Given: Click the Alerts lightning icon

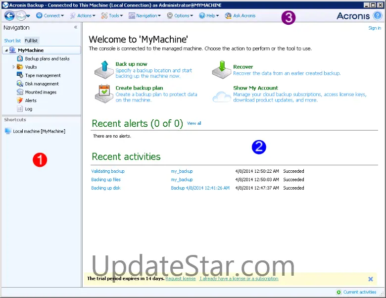Looking at the screenshot, I should click(x=20, y=100).
